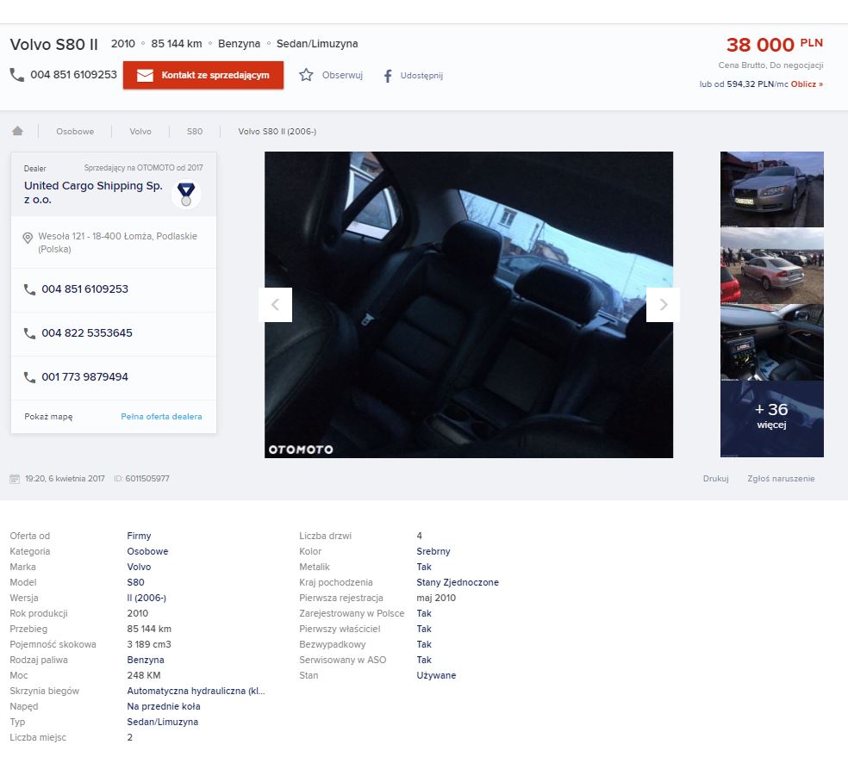Image resolution: width=848 pixels, height=757 pixels.
Task: Click phone number 001 773 9879494
Action: 85,376
